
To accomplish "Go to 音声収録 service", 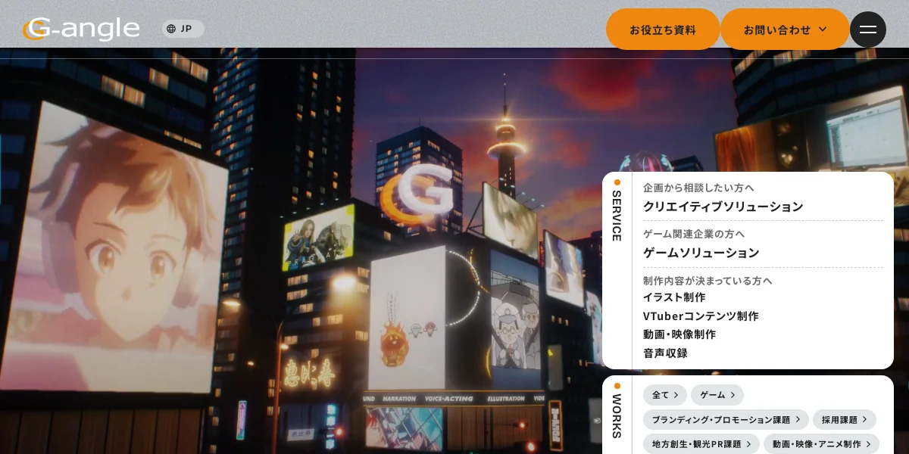I will pyautogui.click(x=665, y=353).
